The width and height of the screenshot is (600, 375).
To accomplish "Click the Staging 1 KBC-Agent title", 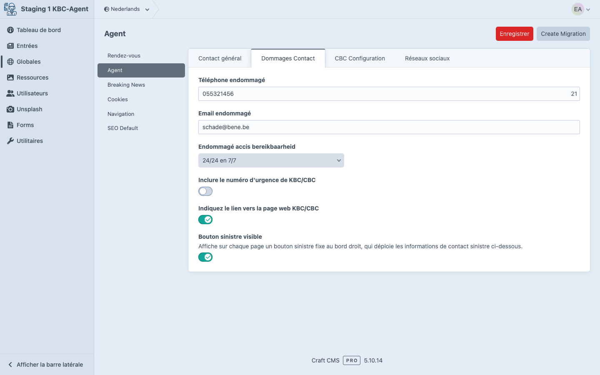I will tap(55, 9).
